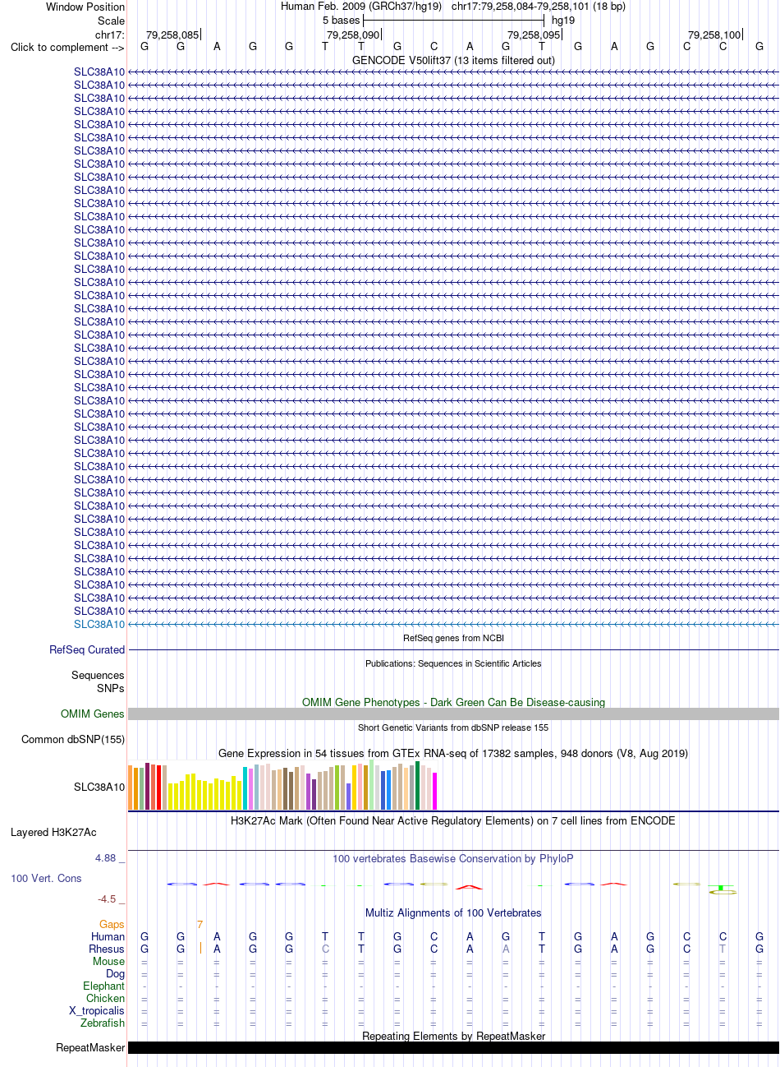Click the magenta bar ending the GTEx chart
Image resolution: width=780 pixels, height=1067 pixels.
435,791
